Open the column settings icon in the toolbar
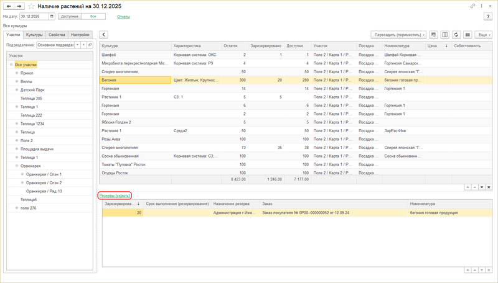This screenshot has height=283, width=498. (444, 35)
